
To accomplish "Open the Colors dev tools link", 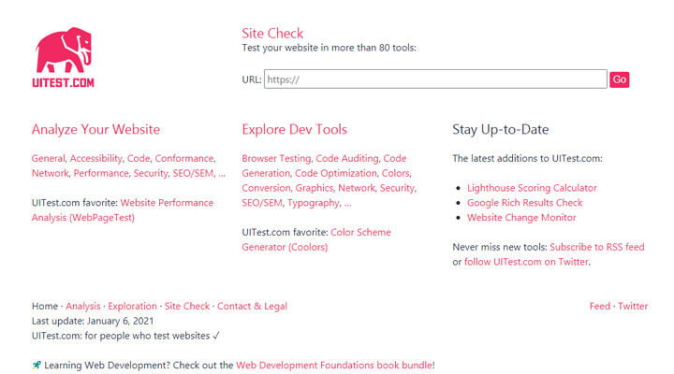I will [395, 173].
